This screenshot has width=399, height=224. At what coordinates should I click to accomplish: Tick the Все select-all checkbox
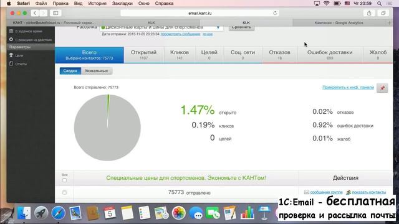tap(64, 180)
